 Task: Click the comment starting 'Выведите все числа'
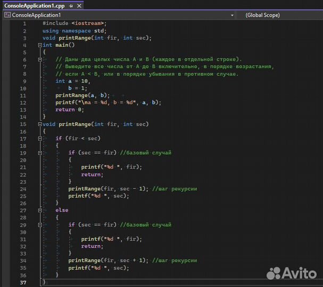click(x=165, y=66)
